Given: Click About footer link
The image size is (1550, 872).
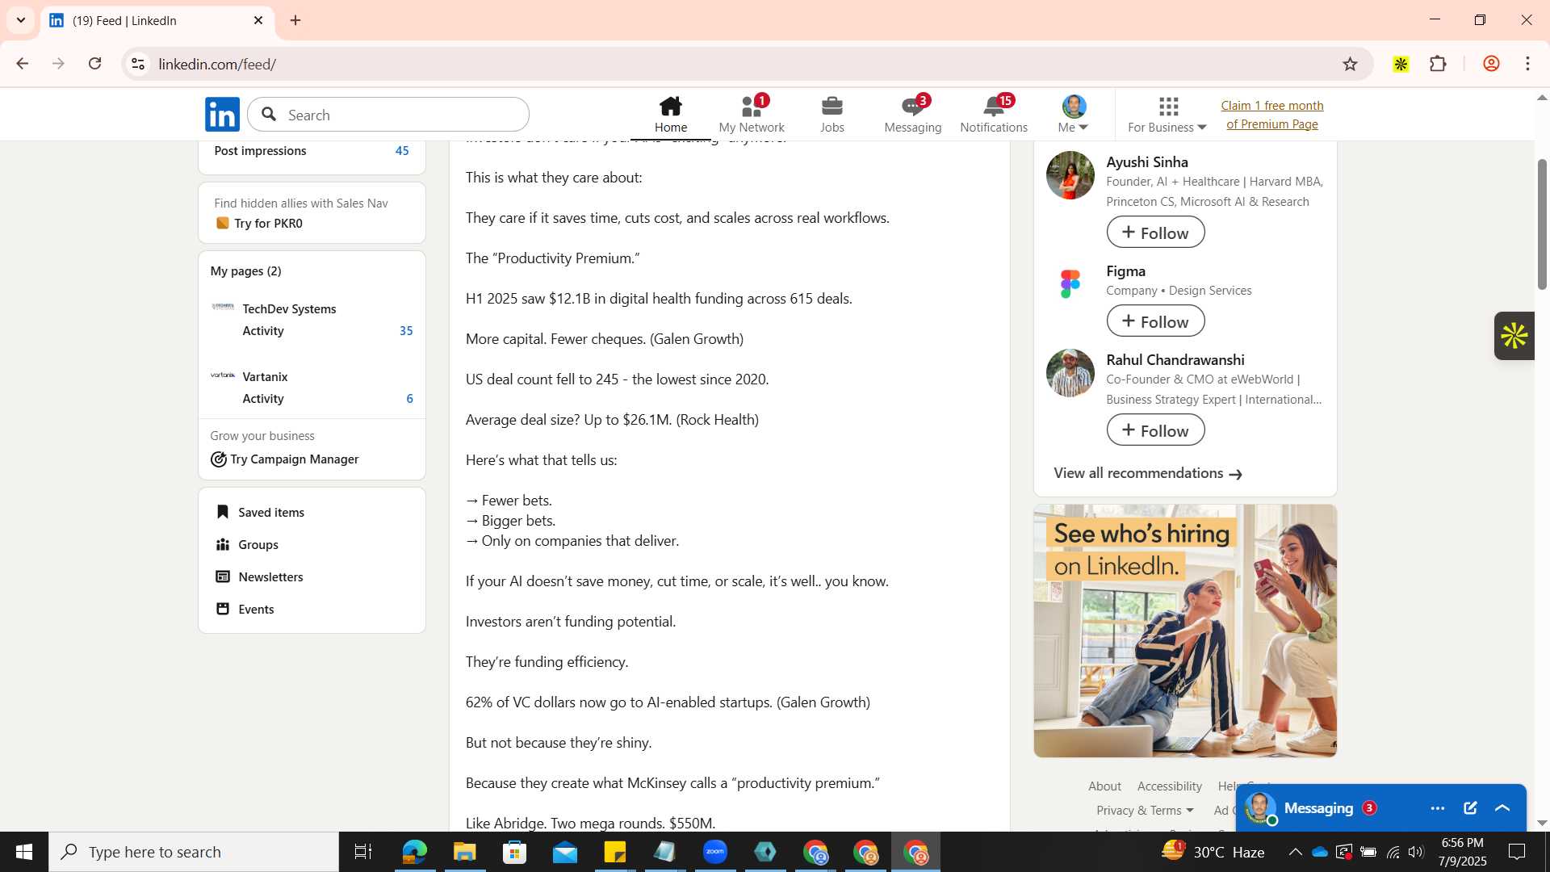Looking at the screenshot, I should click(x=1104, y=786).
